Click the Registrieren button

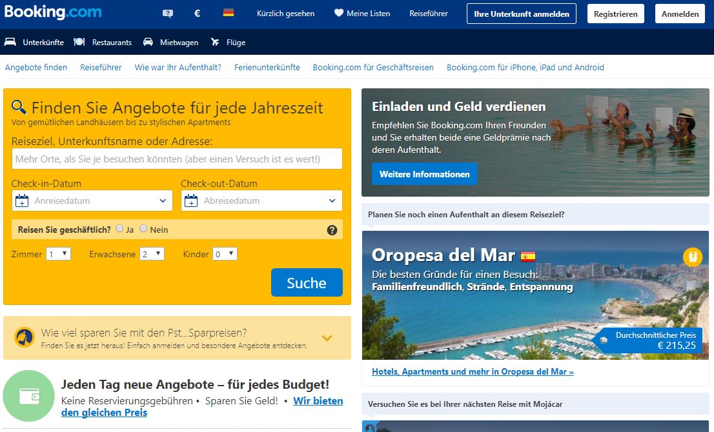click(616, 14)
